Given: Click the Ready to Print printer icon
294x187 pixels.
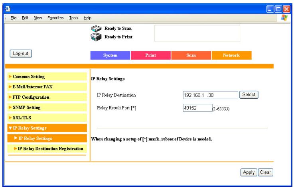Looking at the screenshot, I should pos(96,37).
